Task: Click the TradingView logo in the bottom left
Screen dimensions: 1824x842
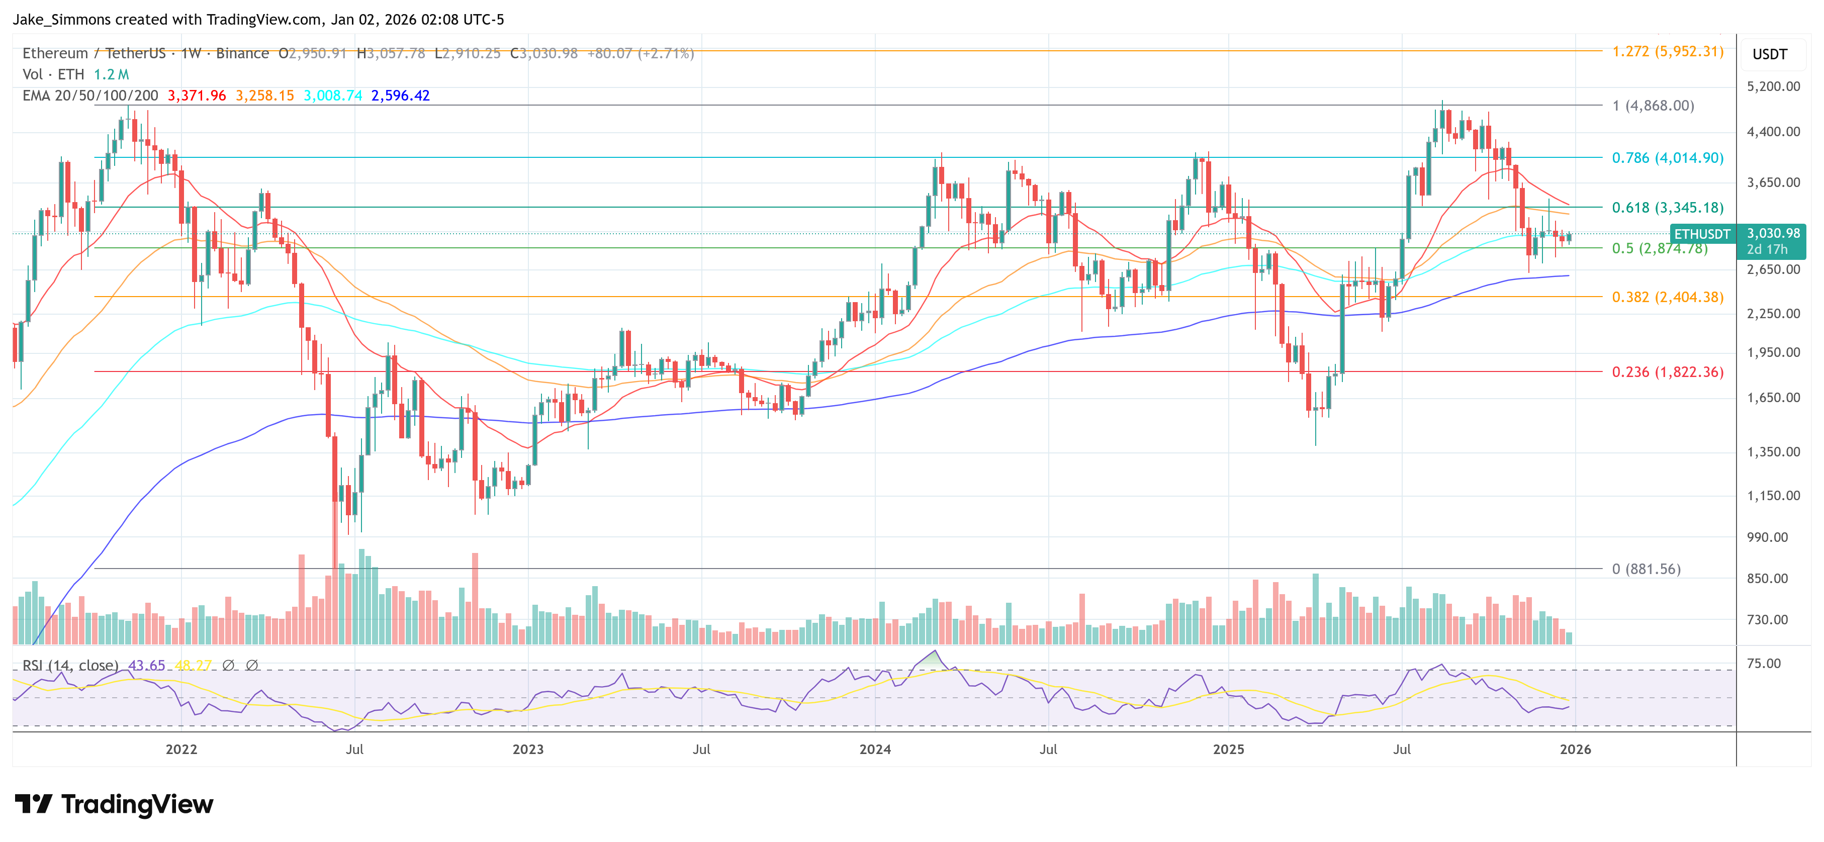Action: click(x=113, y=804)
